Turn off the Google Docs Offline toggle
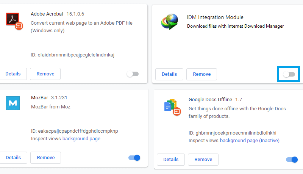This screenshot has width=303, height=174. click(x=292, y=160)
